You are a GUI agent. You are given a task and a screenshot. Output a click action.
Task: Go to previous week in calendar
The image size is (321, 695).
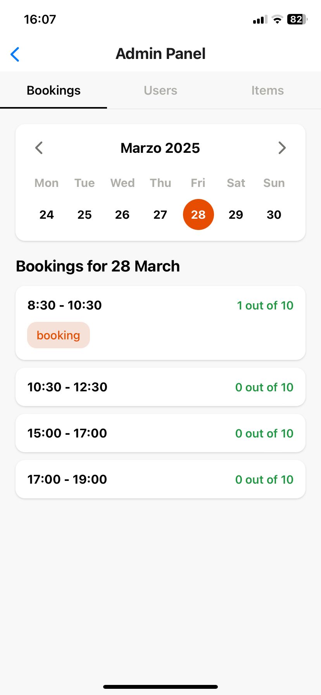pos(39,148)
